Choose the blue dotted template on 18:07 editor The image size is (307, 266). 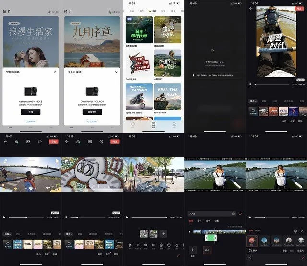[18, 244]
